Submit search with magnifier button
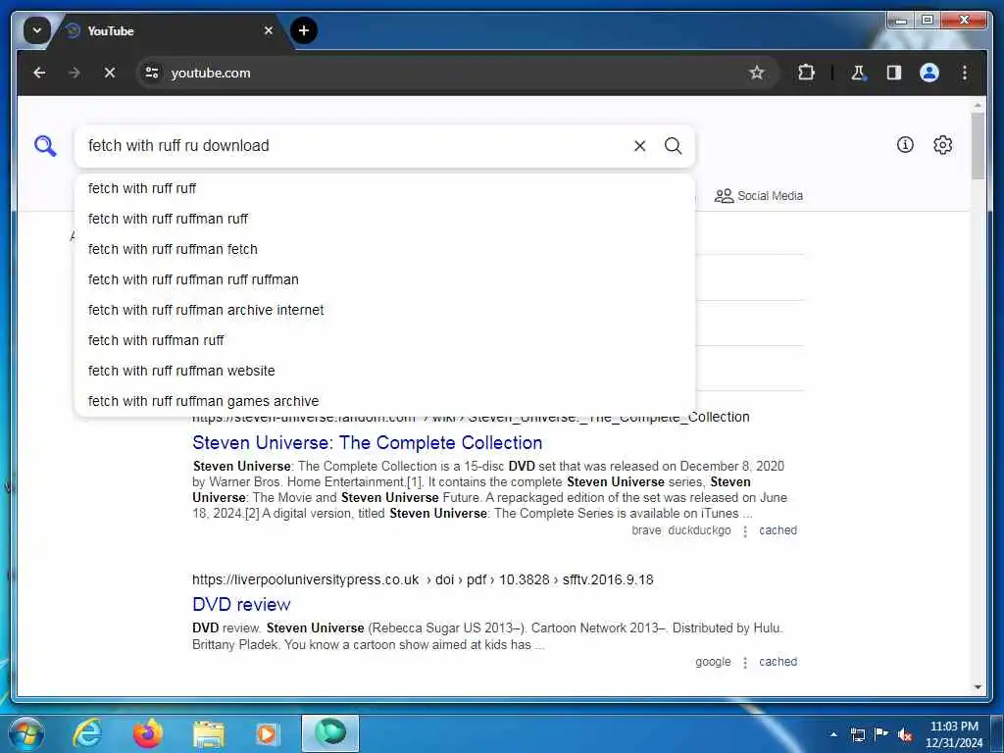The image size is (1004, 753). point(673,146)
